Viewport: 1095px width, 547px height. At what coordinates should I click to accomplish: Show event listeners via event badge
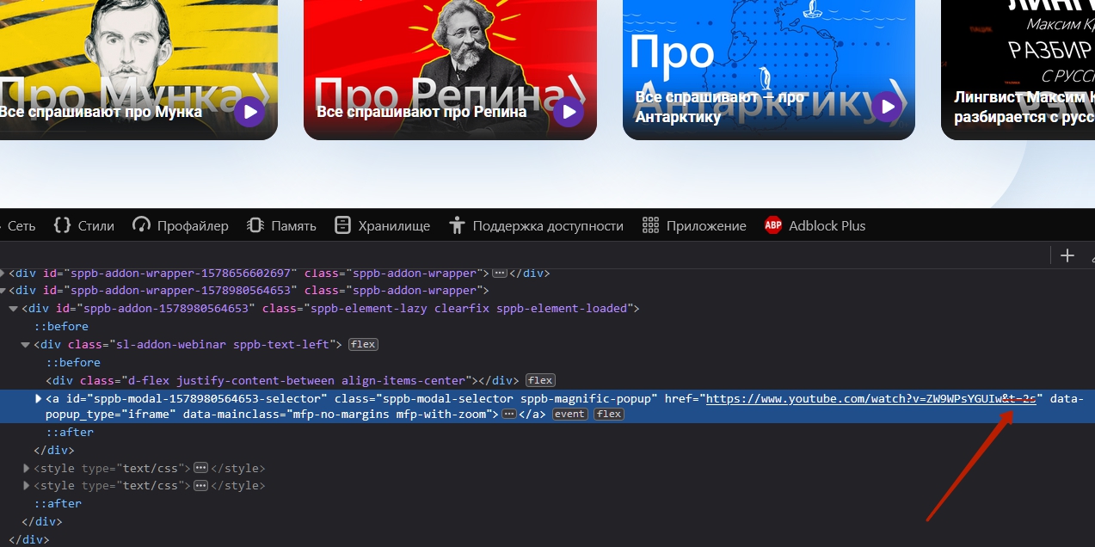pyautogui.click(x=569, y=415)
